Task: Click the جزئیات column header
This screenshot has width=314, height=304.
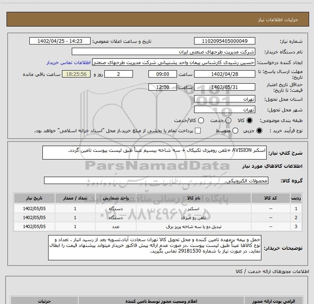Action: (x=44, y=301)
